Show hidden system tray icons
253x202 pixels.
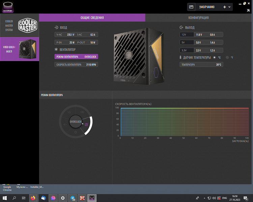pyautogui.click(x=204, y=198)
